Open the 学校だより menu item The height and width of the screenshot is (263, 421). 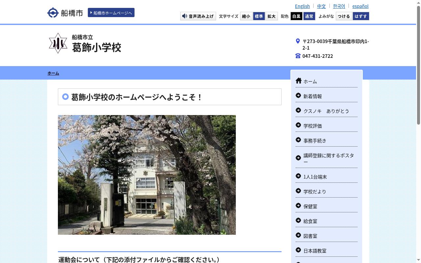pyautogui.click(x=327, y=191)
